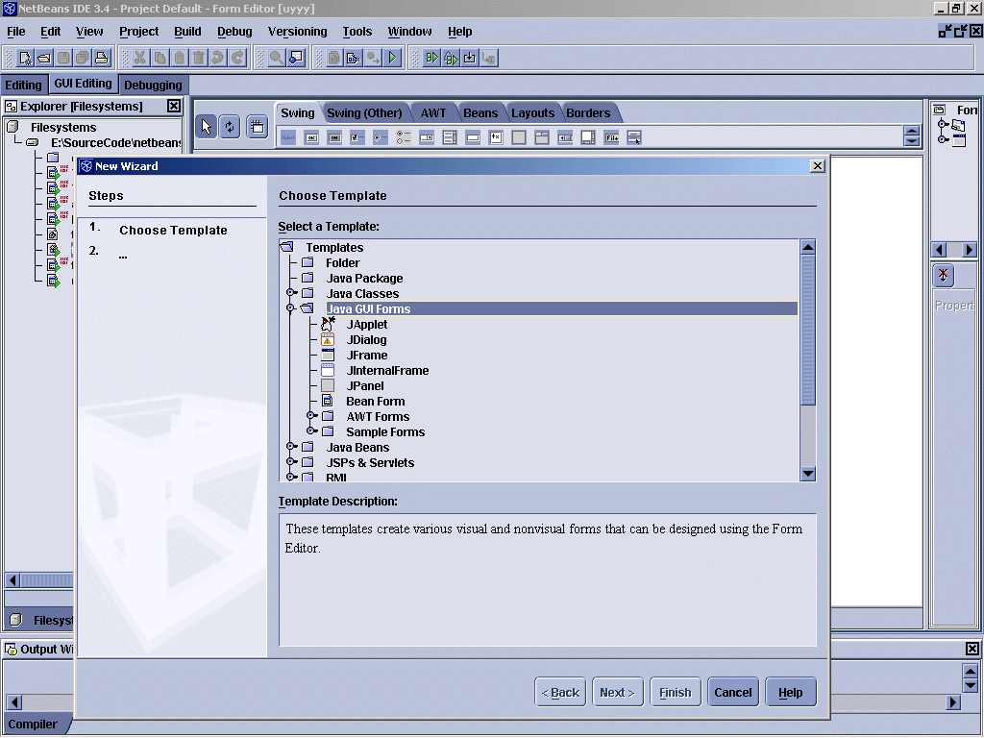Expand the Java Beans template folder
This screenshot has height=738, width=984.
point(291,447)
